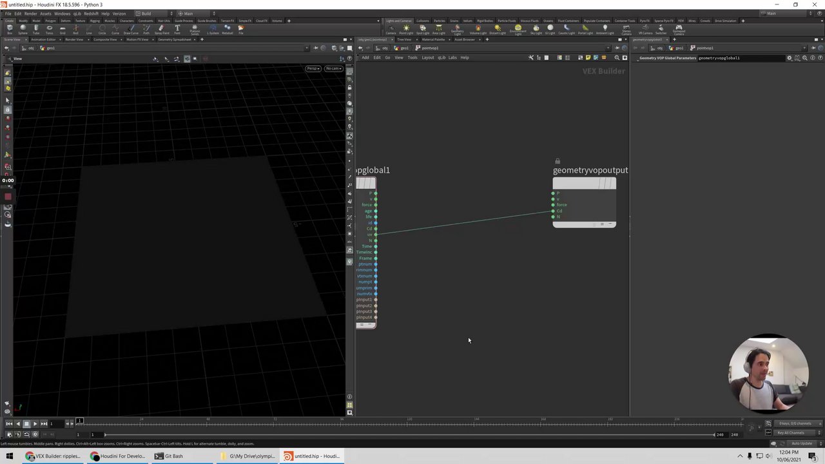The image size is (825, 464).
Task: Toggle the lock flag above geometryvopoutput node
Action: [558, 161]
